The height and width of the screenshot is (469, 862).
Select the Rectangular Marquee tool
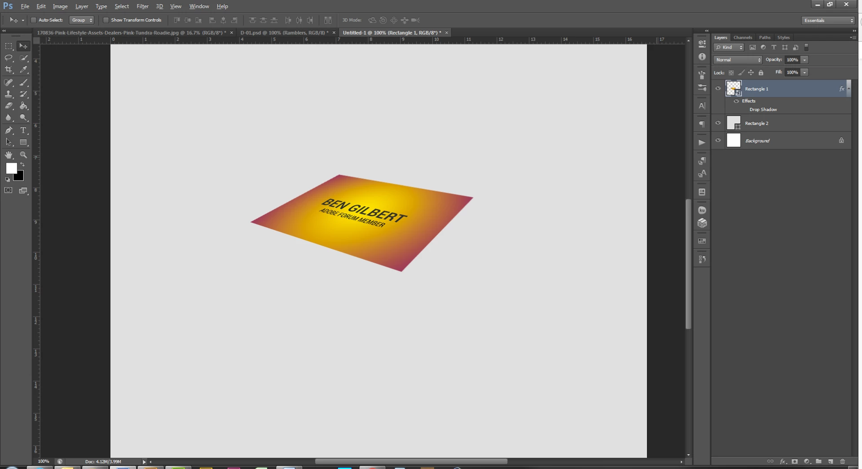(9, 46)
